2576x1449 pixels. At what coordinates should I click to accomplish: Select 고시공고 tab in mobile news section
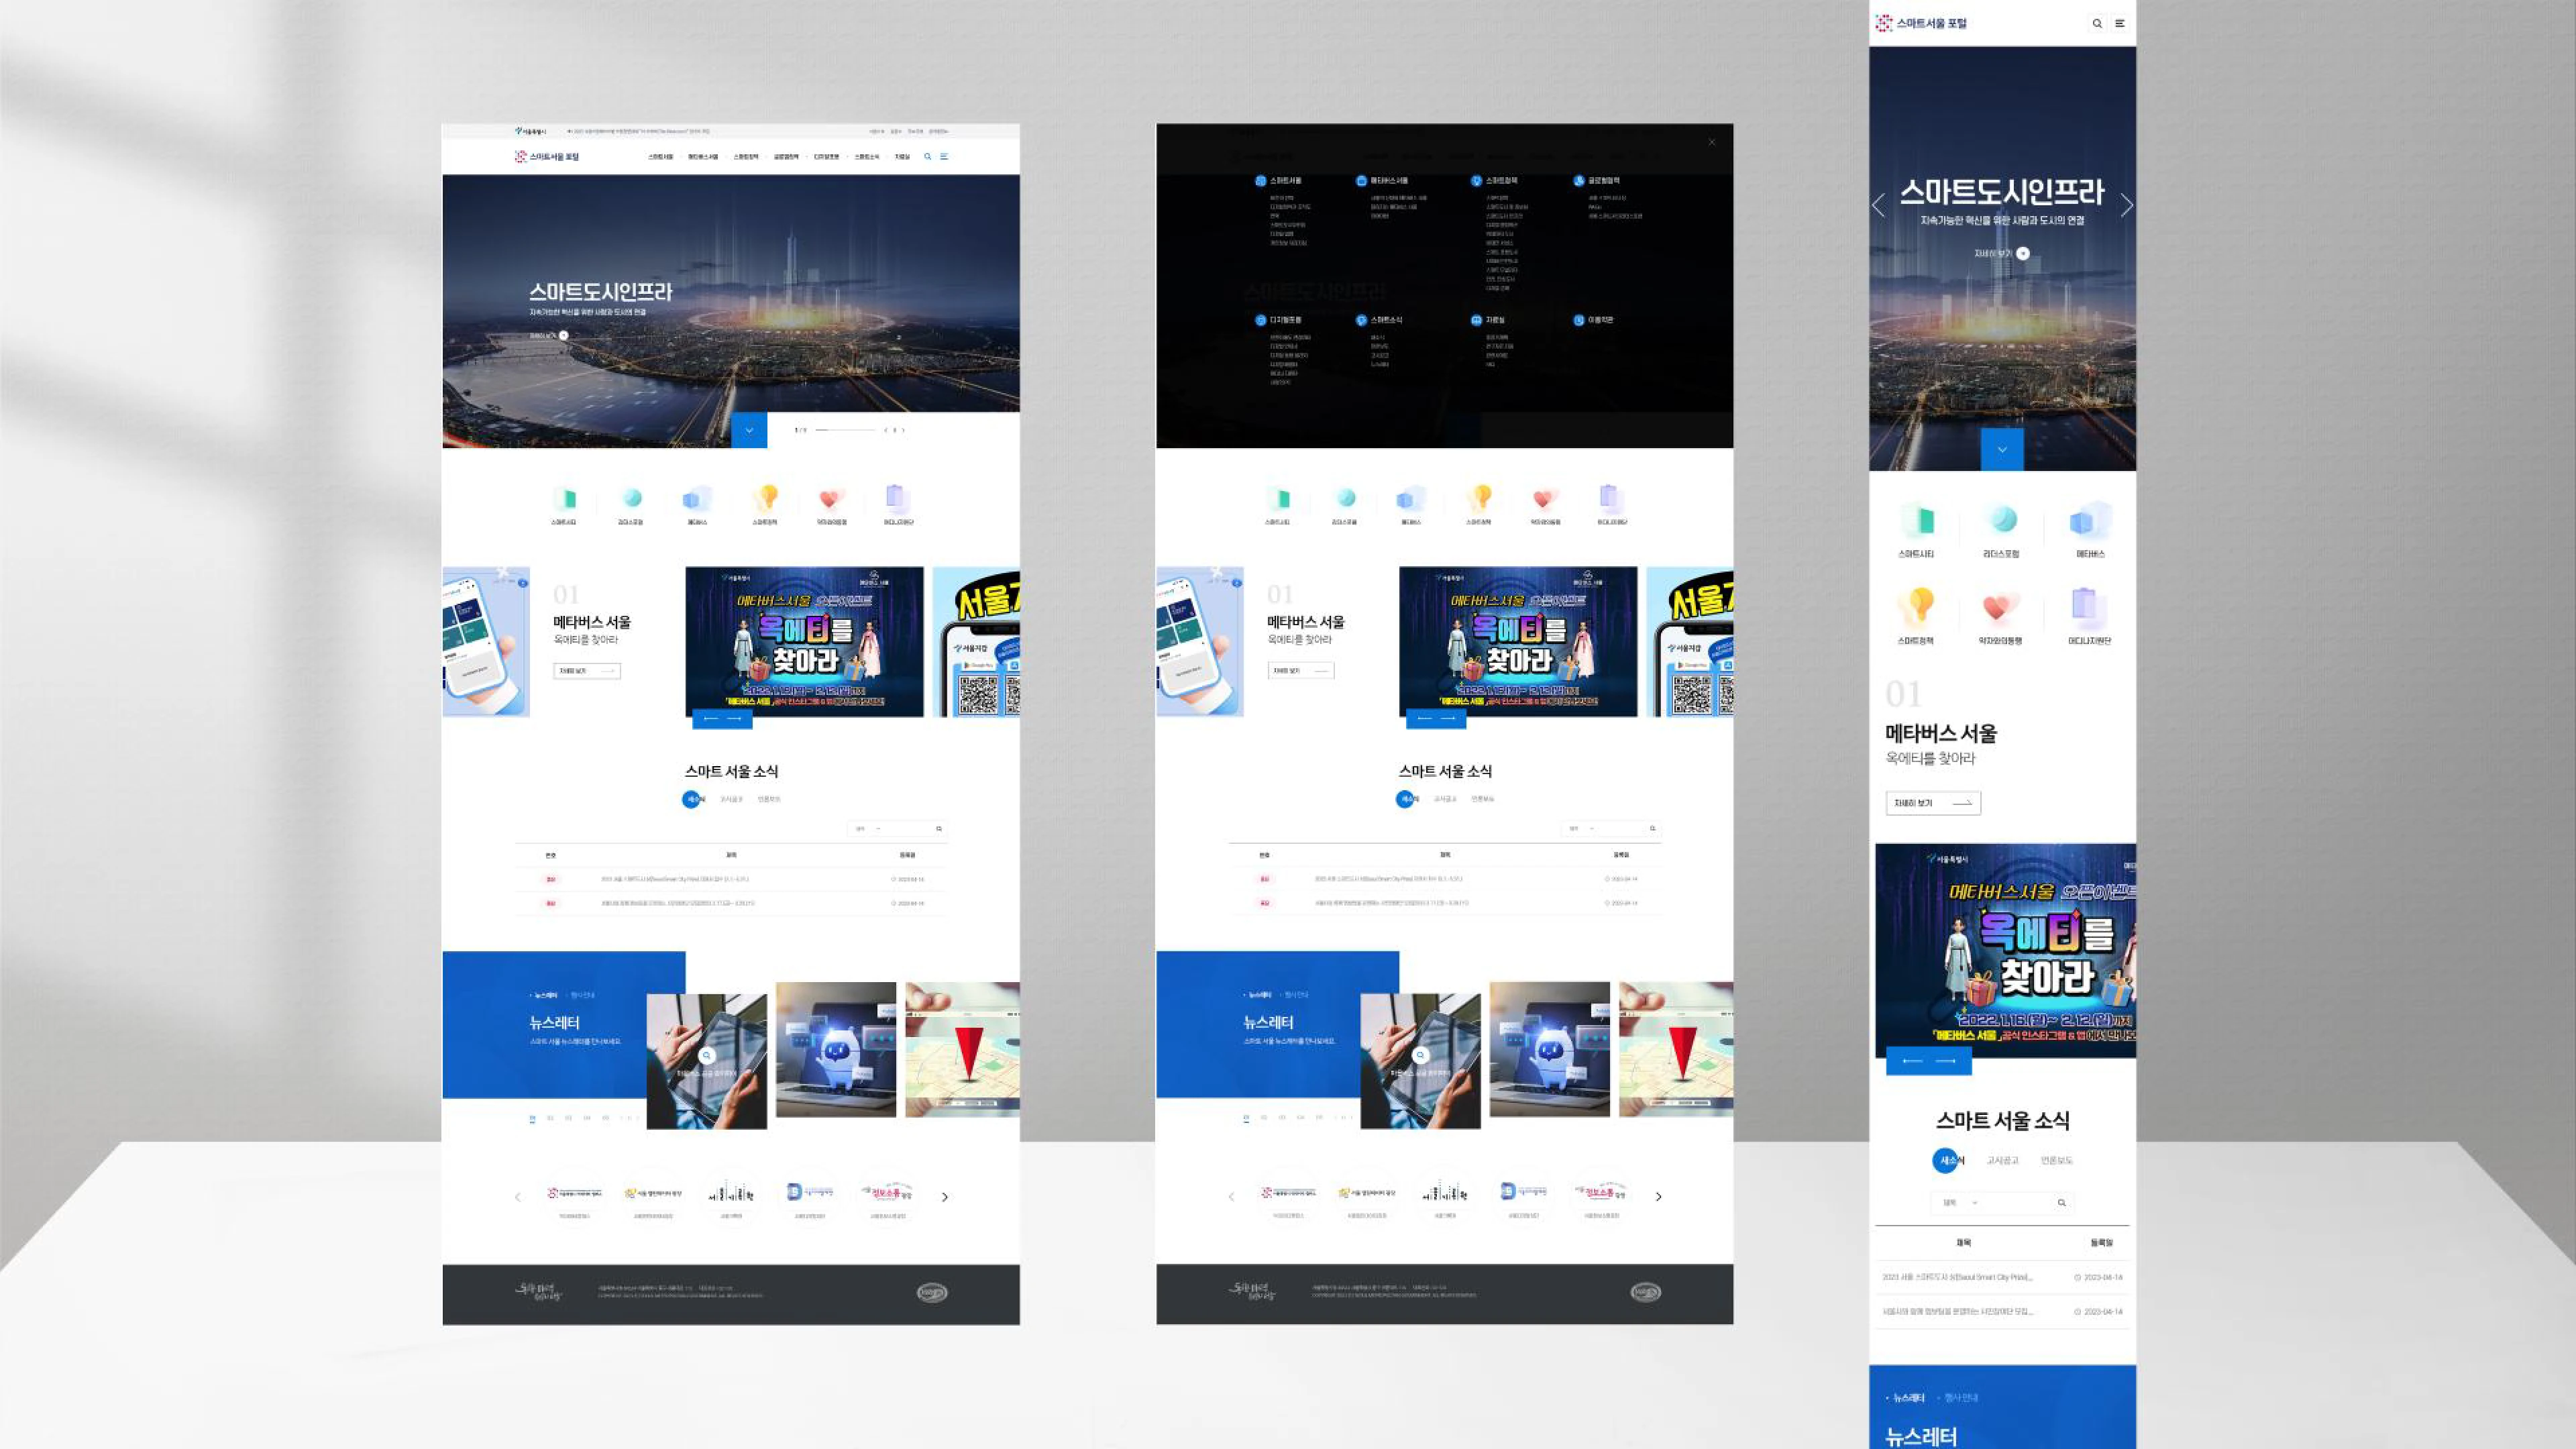tap(2002, 1161)
